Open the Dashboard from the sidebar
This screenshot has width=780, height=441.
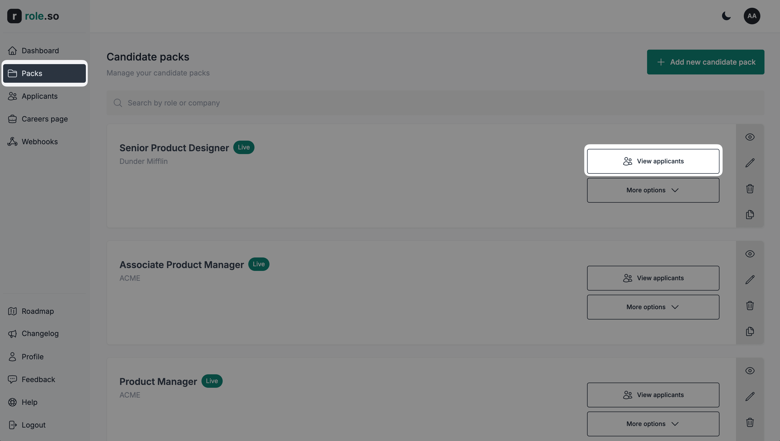(40, 51)
